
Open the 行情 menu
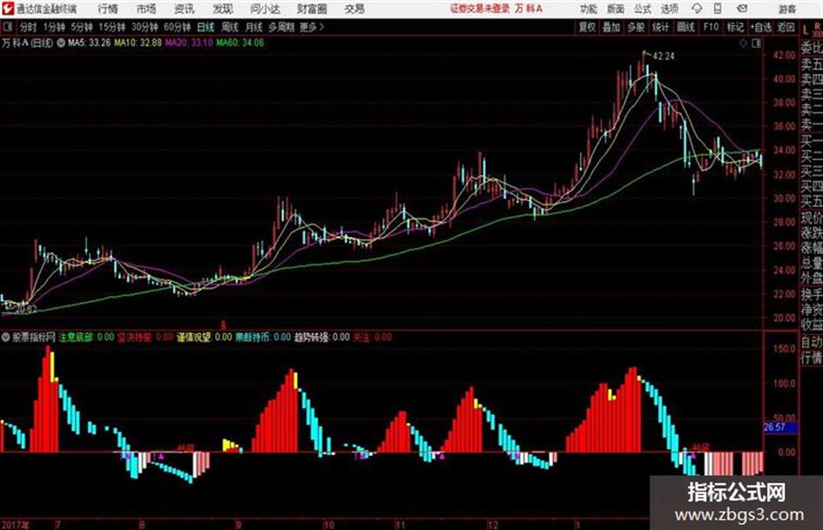pyautogui.click(x=108, y=9)
